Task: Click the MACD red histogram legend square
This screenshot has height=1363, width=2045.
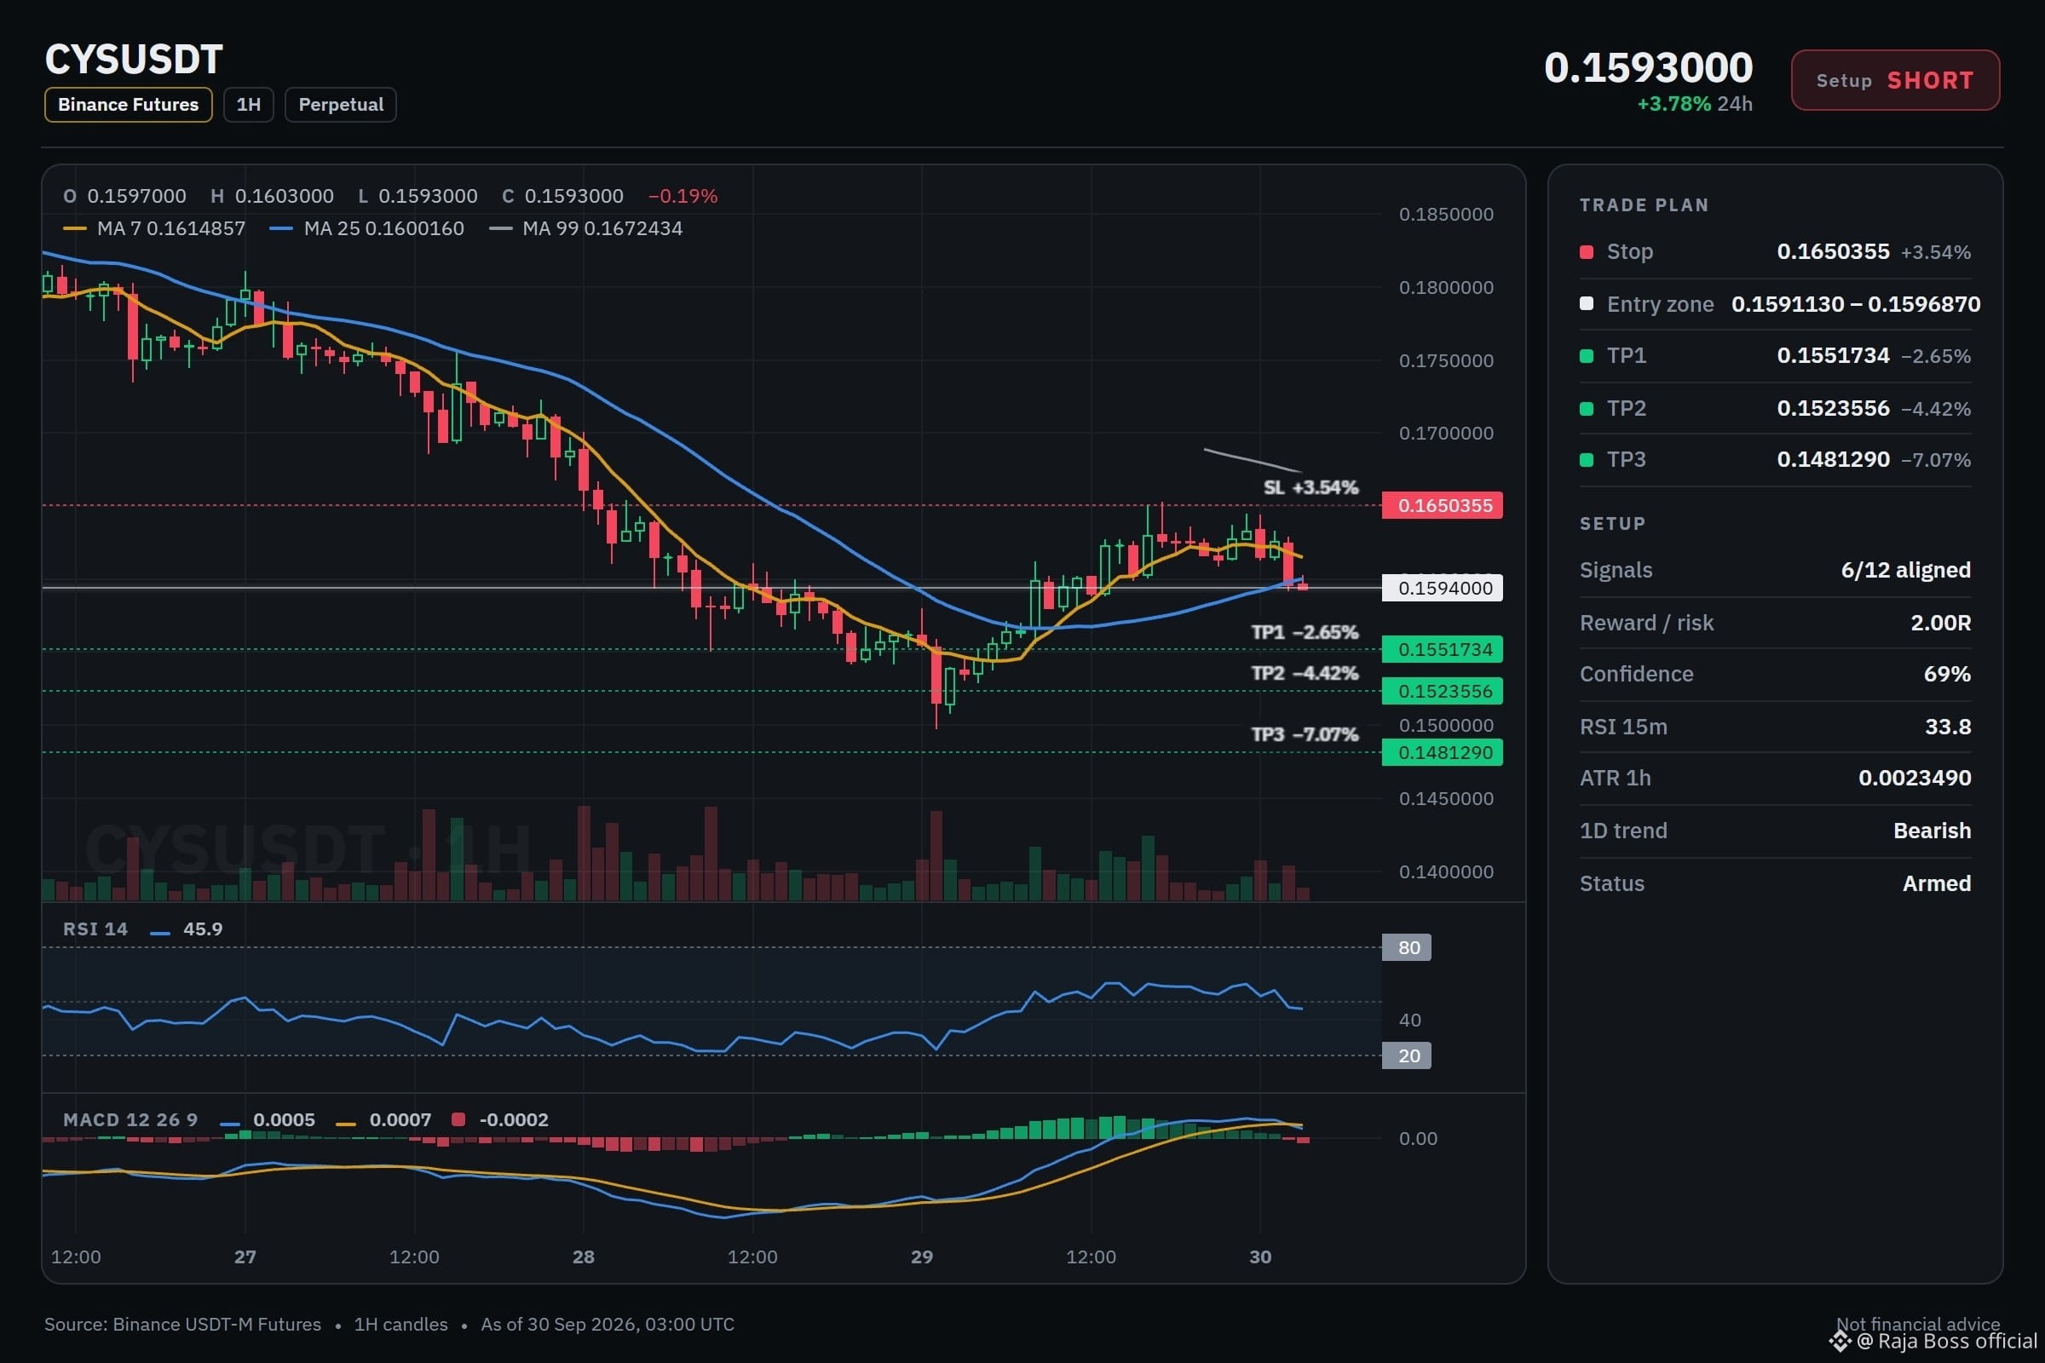Action: (x=458, y=1119)
